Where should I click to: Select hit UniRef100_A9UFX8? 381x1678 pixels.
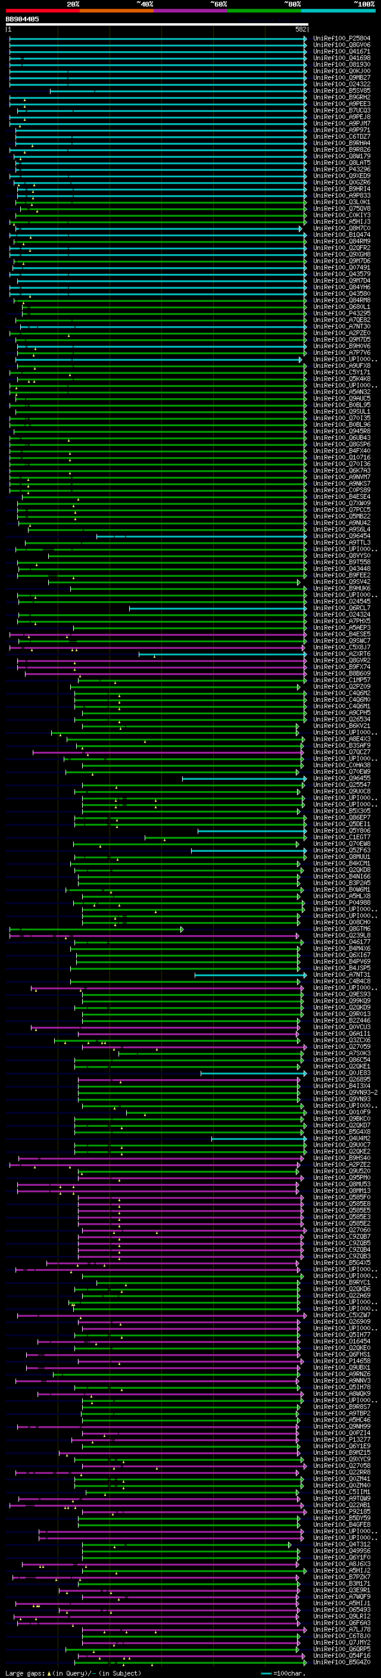(341, 365)
